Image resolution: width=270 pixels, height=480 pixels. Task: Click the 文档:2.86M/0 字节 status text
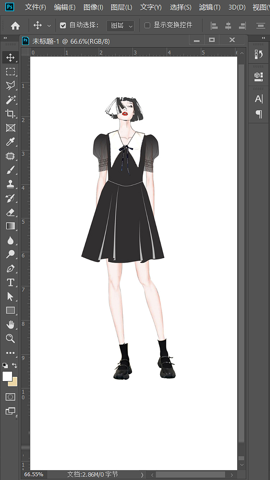coord(93,475)
